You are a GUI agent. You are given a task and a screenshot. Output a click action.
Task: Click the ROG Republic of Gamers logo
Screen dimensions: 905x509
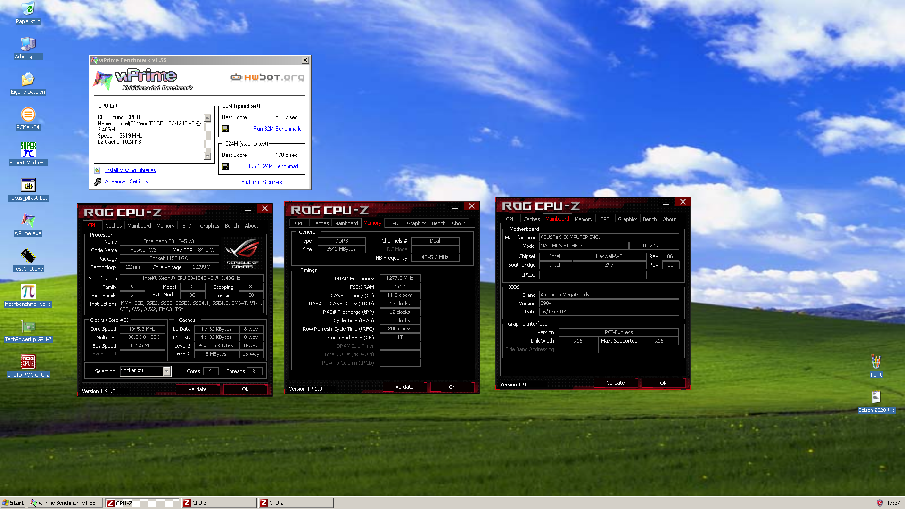(x=242, y=254)
